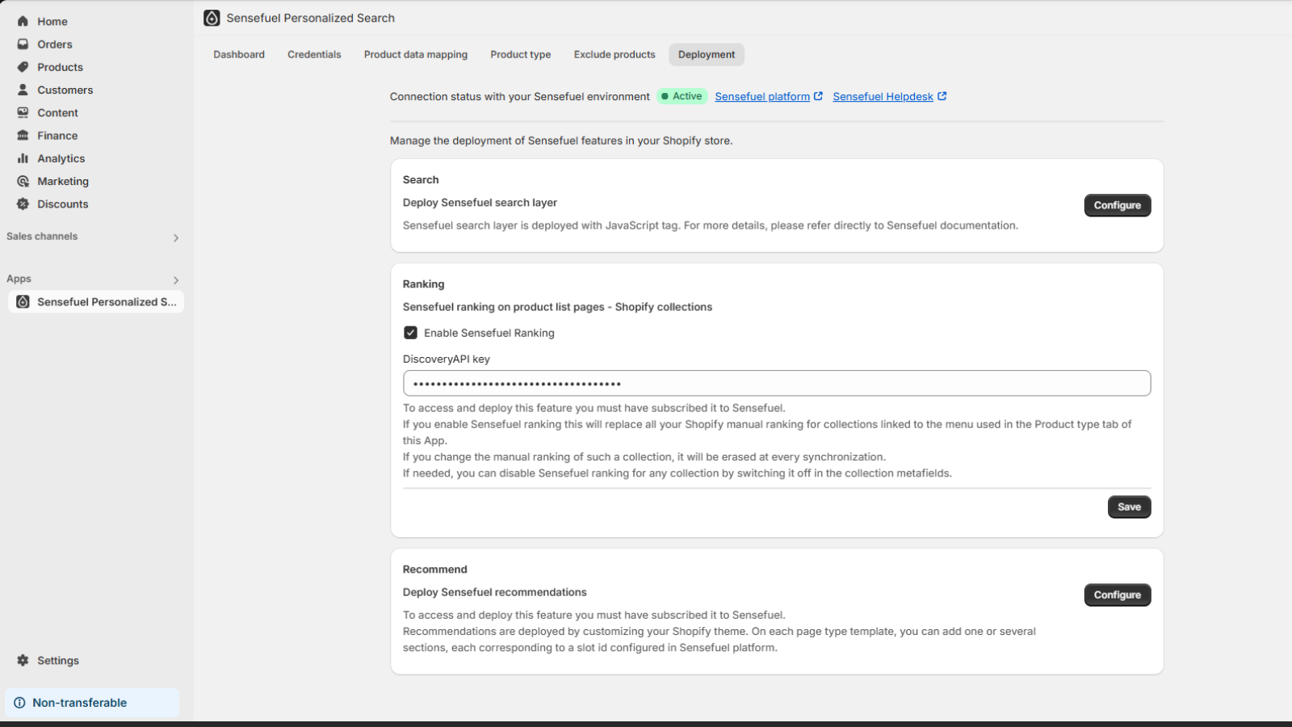Click the Finance bank icon

[x=23, y=136]
